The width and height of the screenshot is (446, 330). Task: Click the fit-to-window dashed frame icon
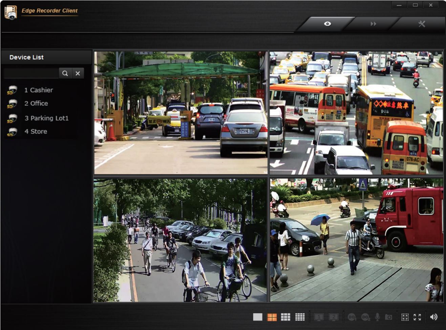point(405,317)
